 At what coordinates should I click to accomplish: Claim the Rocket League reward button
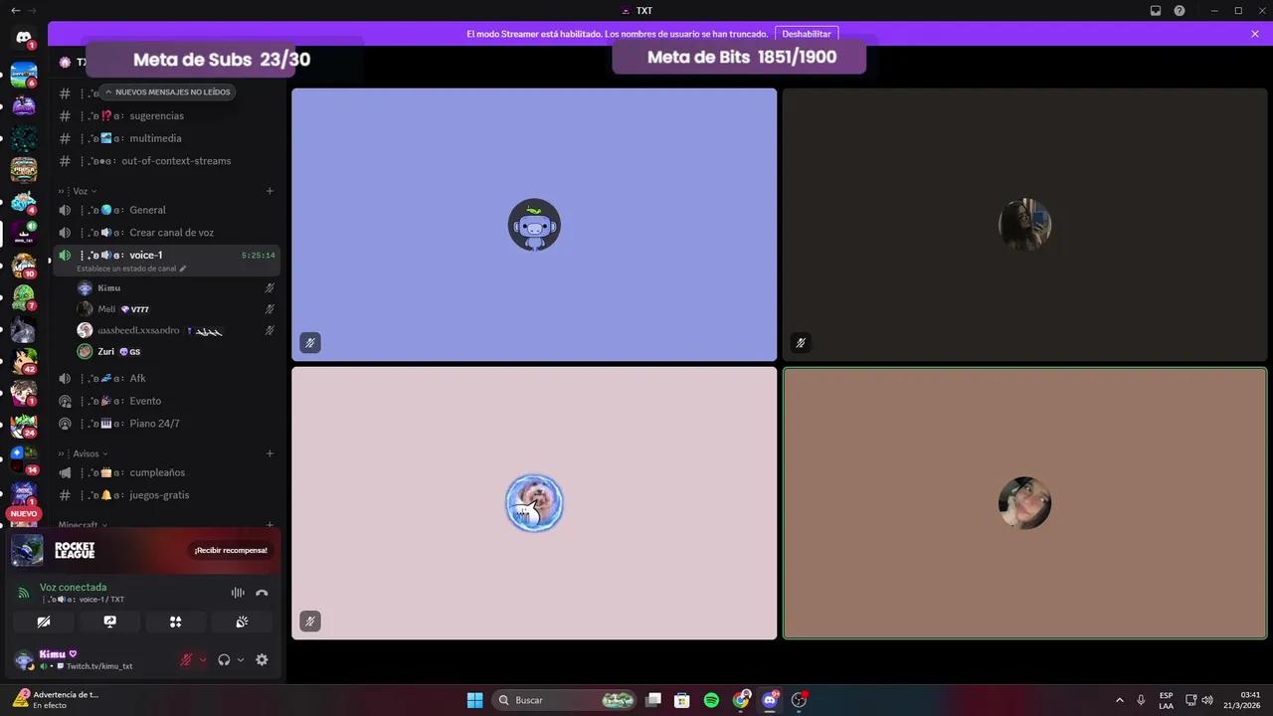[231, 550]
